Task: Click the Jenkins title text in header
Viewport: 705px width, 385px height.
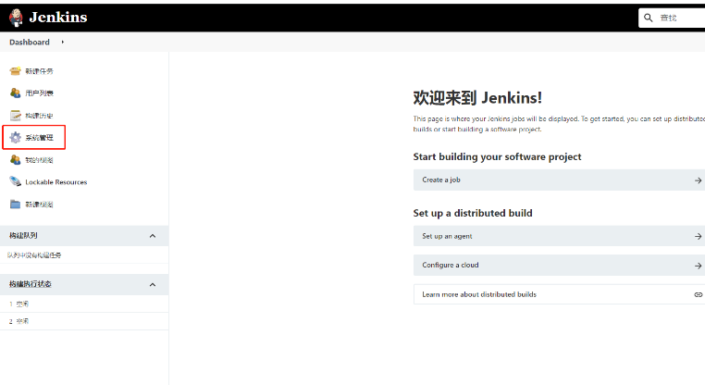Action: tap(58, 17)
